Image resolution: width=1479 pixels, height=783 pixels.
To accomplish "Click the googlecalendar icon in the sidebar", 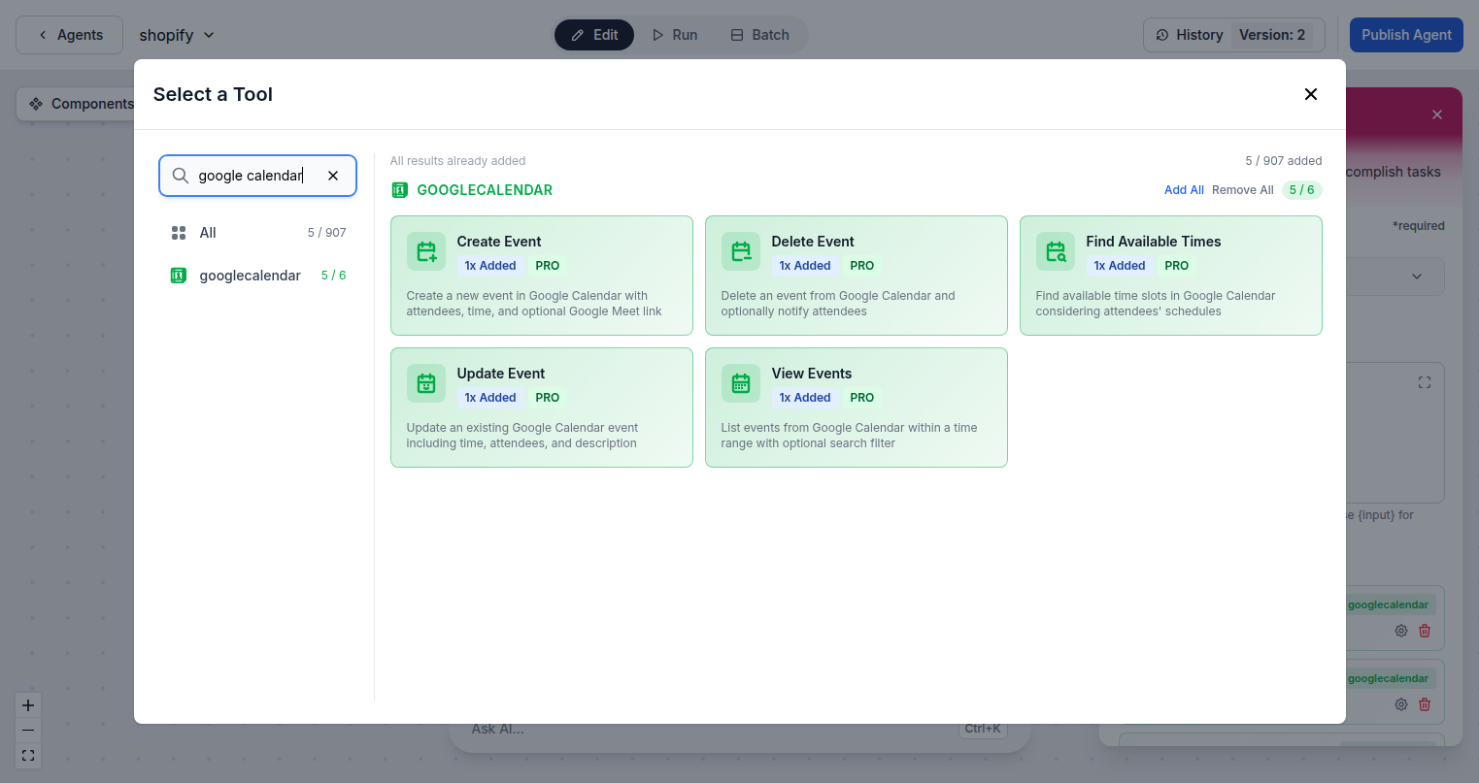I will coord(178,275).
